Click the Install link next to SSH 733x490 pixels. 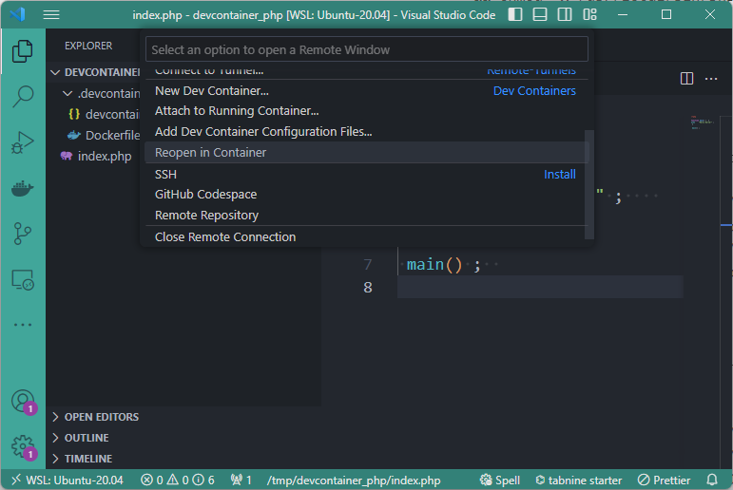coord(560,174)
